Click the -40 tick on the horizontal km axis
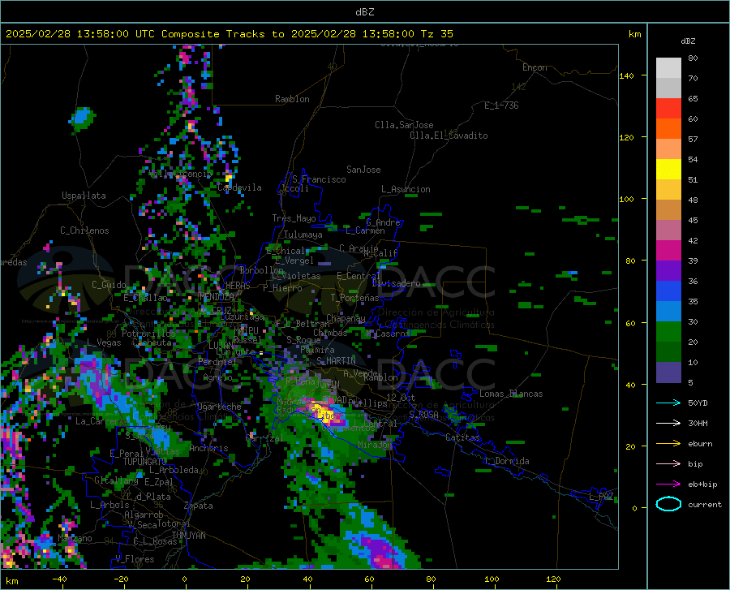 pos(59,579)
